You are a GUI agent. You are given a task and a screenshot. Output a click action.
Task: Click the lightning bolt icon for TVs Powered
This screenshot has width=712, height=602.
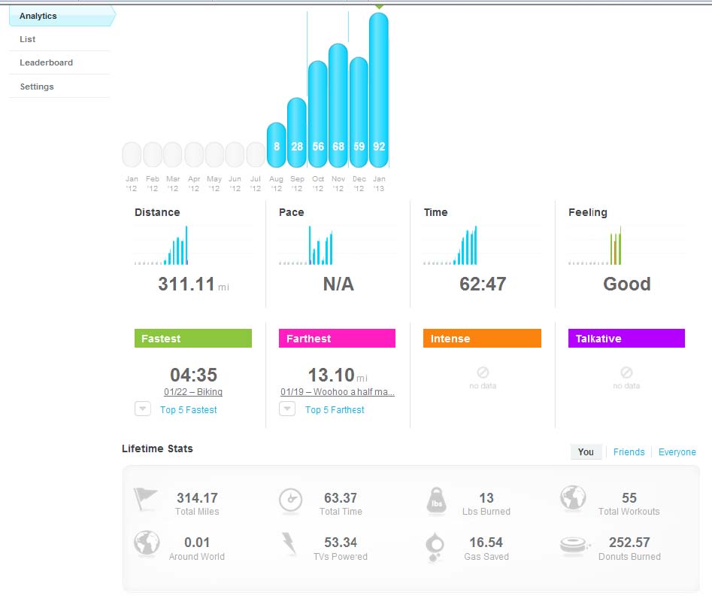(289, 544)
